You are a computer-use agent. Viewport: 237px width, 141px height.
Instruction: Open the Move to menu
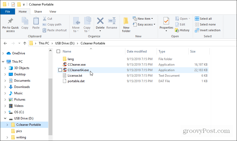coord(76,25)
